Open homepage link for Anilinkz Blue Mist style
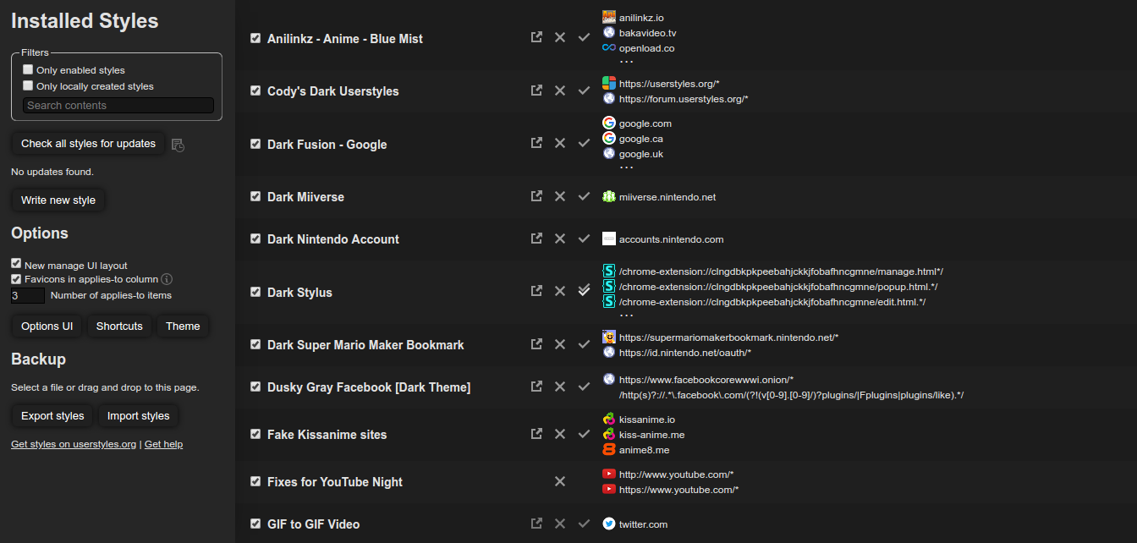Image resolution: width=1137 pixels, height=543 pixels. click(536, 37)
